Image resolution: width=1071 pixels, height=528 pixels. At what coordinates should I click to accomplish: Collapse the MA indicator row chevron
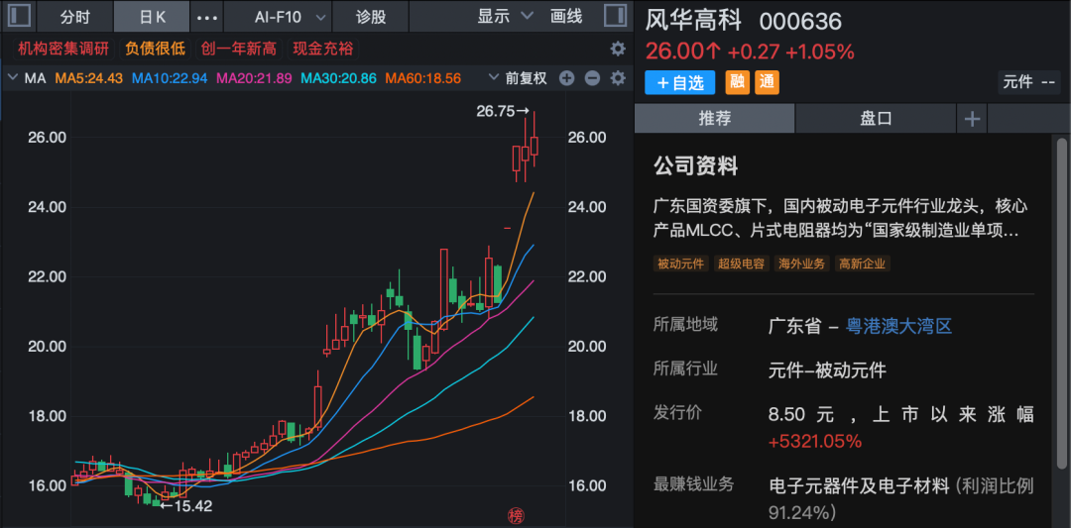[x=12, y=78]
